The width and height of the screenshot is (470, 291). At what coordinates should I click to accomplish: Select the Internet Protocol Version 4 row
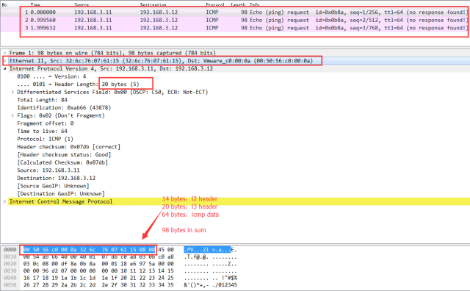click(111, 68)
